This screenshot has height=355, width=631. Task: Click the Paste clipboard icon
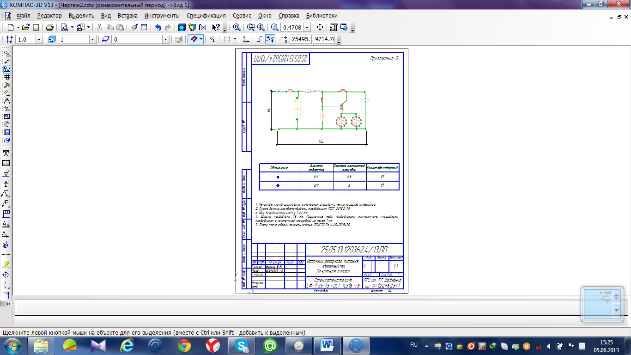120,27
